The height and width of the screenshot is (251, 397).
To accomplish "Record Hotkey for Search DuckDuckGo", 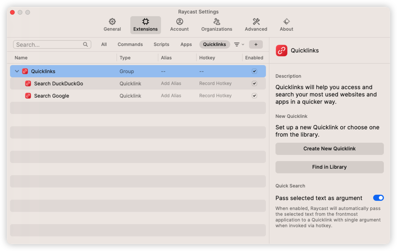I will click(x=215, y=83).
